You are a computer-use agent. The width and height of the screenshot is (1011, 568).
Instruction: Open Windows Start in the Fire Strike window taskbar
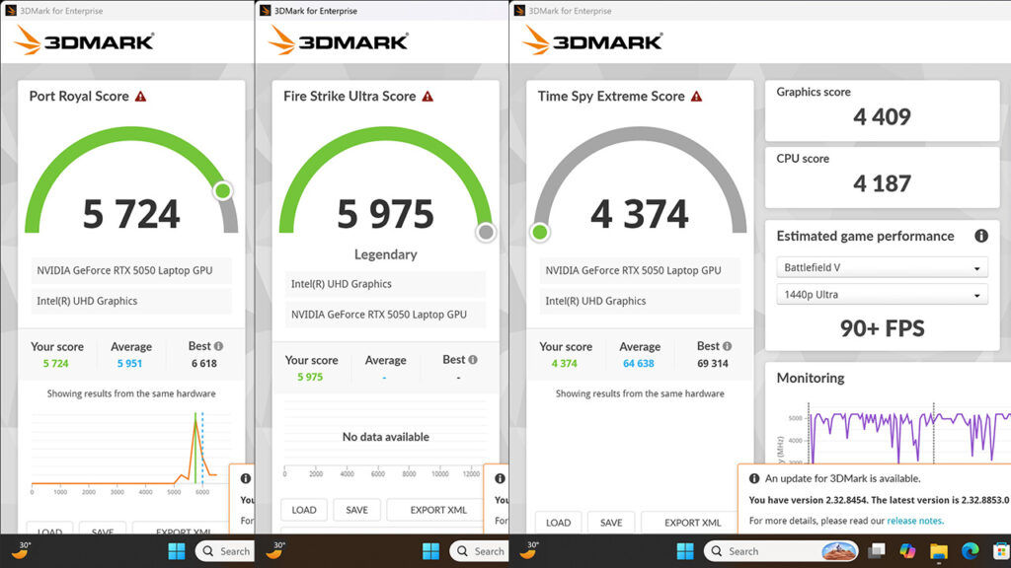click(430, 551)
